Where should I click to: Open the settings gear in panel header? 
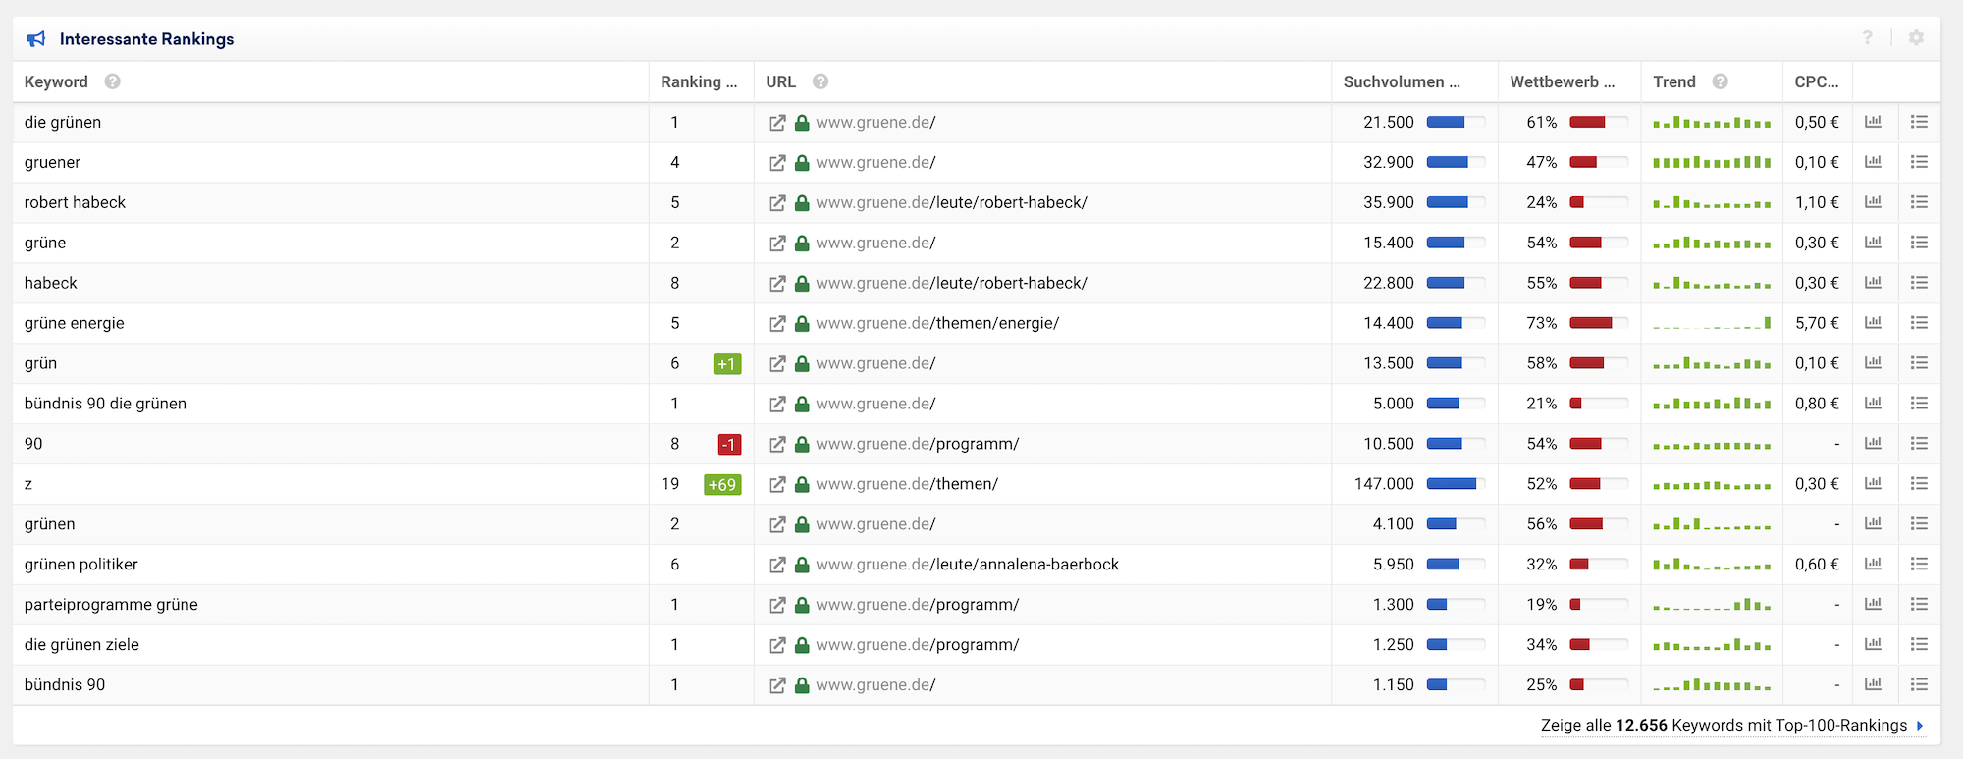[x=1916, y=37]
